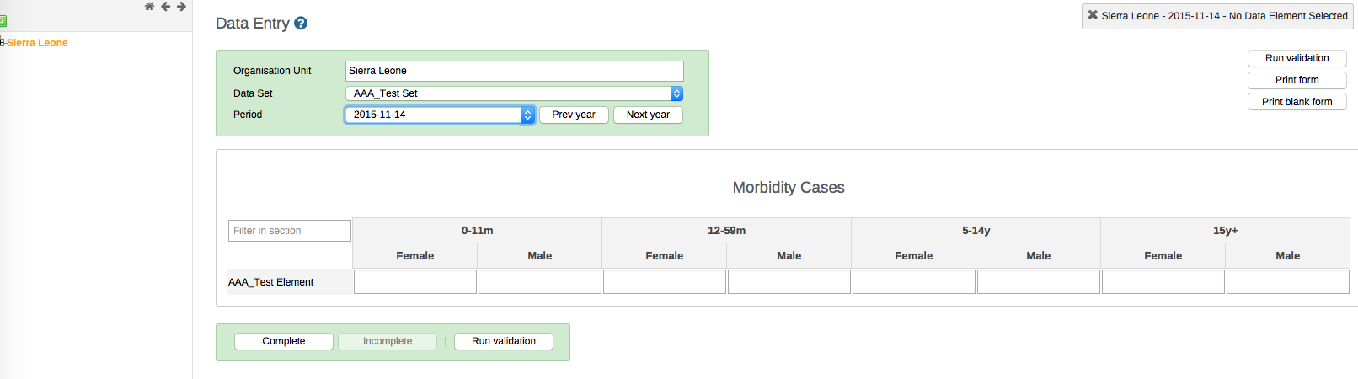Click the Print form button
Screen dimensions: 1358x379
click(1297, 80)
